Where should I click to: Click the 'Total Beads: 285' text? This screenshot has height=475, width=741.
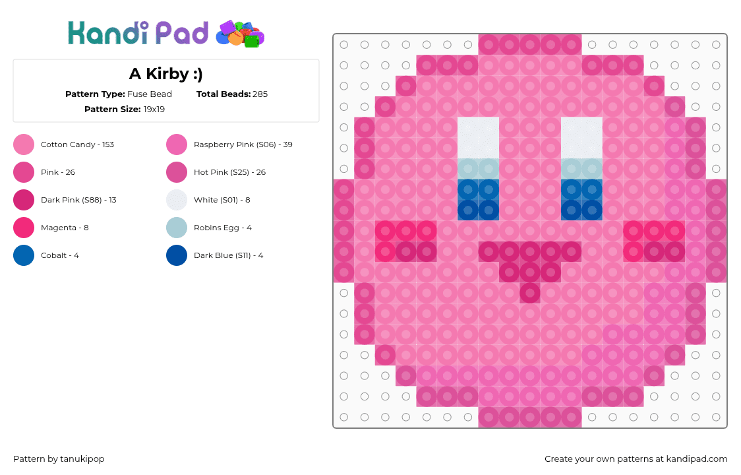click(x=232, y=94)
